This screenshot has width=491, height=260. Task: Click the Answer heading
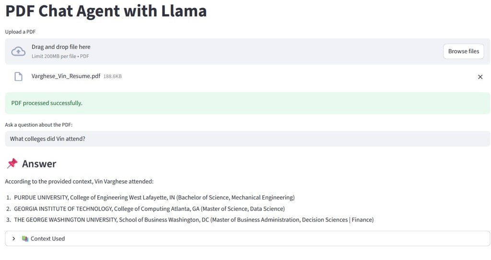coord(39,164)
